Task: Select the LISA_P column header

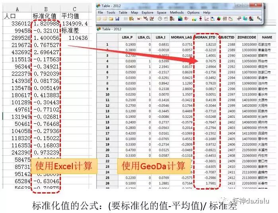Action: (x=127, y=37)
